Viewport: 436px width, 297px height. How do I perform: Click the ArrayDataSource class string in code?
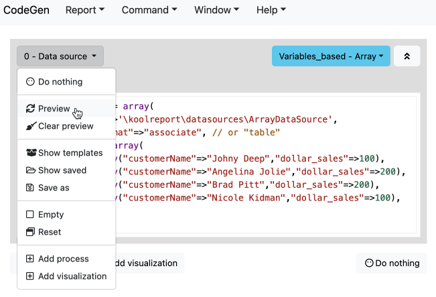tap(226, 119)
